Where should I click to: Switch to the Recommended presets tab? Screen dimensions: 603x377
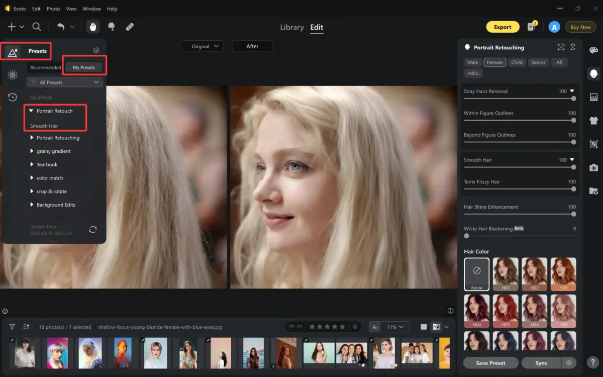(x=46, y=67)
